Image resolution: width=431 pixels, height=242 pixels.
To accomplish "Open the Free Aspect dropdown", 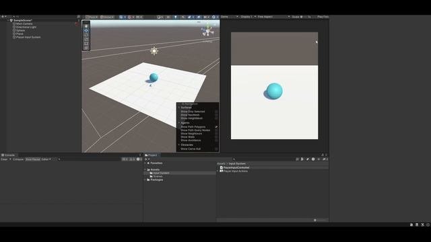I will click(273, 17).
